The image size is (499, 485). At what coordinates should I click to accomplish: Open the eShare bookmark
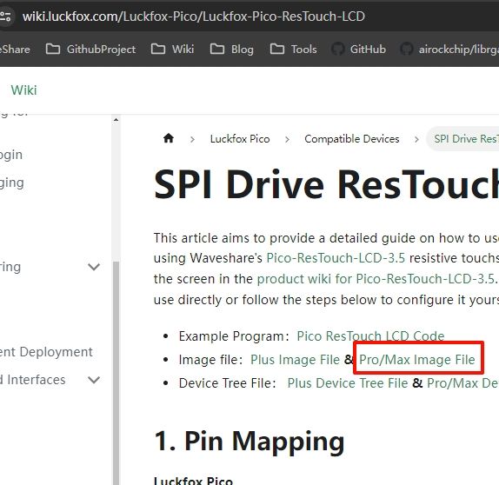[x=15, y=50]
